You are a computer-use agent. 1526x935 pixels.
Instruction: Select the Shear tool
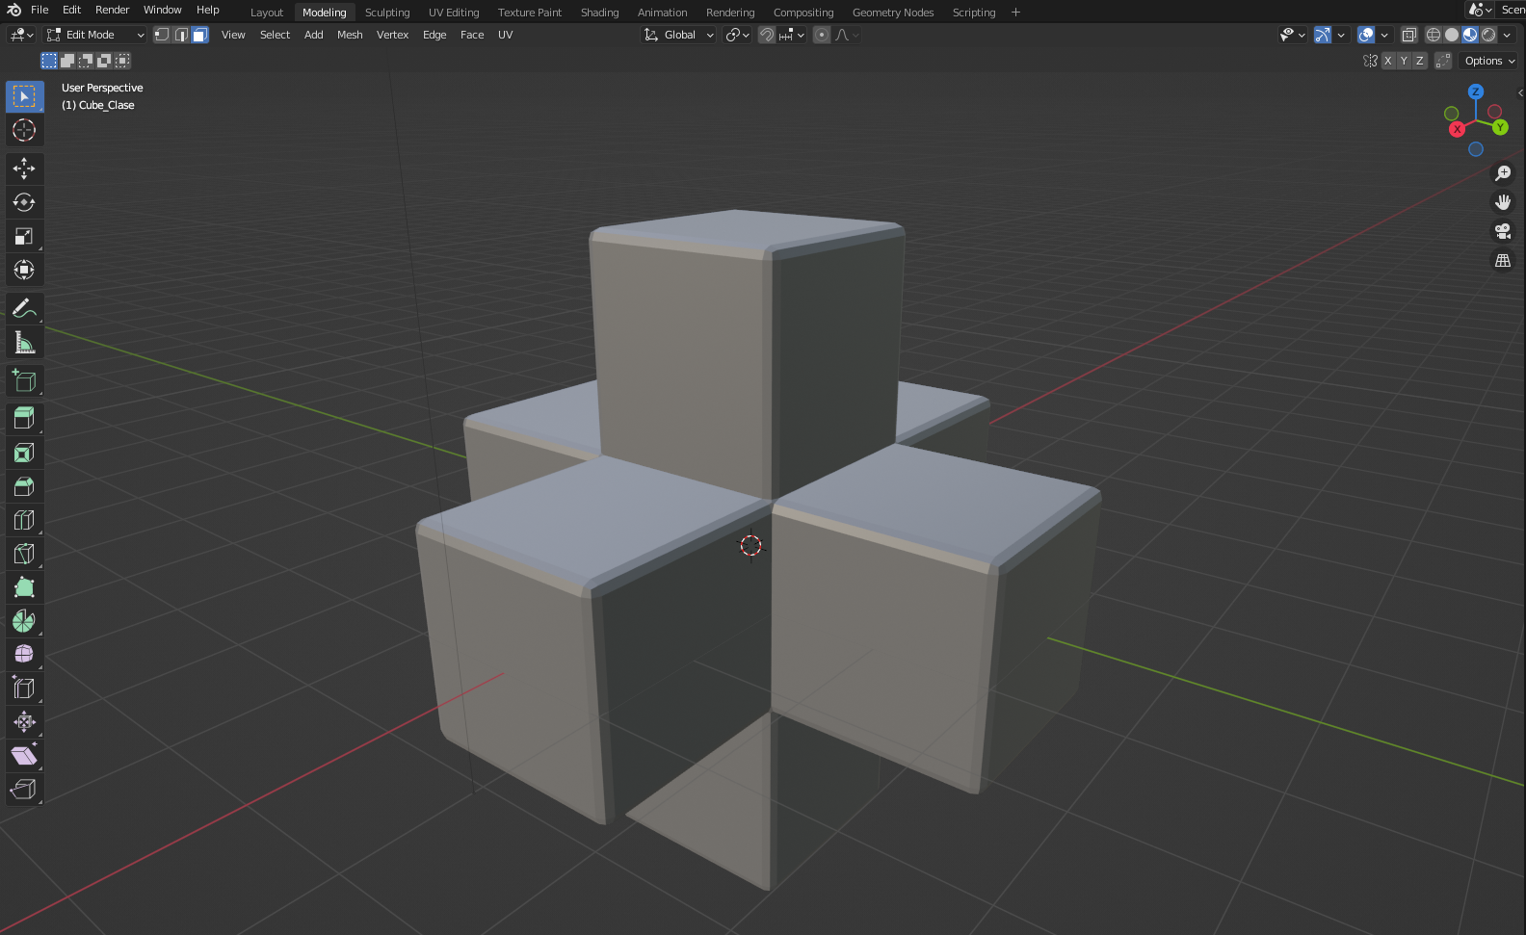click(24, 755)
